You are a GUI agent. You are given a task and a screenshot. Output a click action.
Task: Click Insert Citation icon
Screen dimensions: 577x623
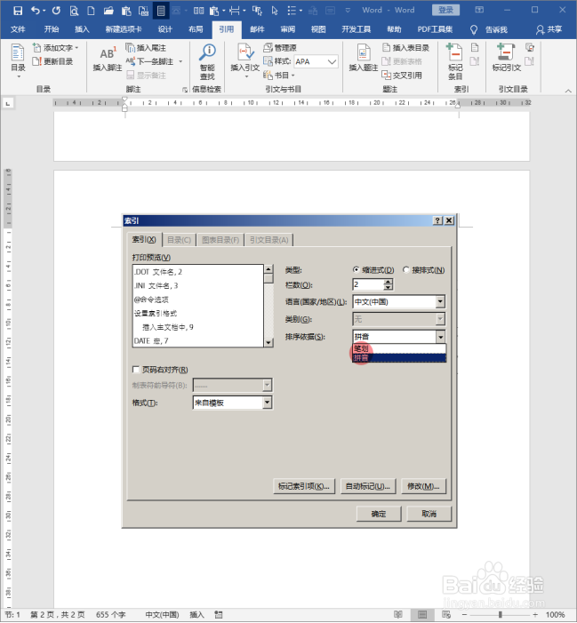[x=244, y=60]
